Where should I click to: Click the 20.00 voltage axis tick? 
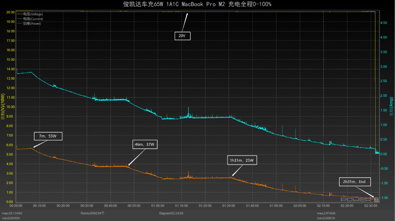tap(11, 12)
